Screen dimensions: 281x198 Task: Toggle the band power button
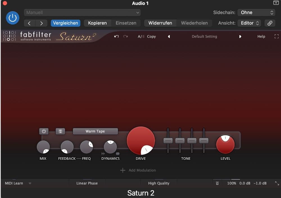point(44,131)
